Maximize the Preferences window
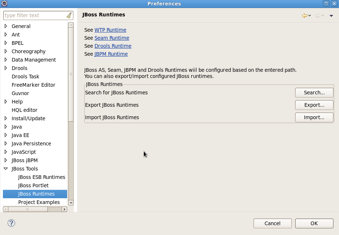The height and width of the screenshot is (235, 339). (326, 4)
